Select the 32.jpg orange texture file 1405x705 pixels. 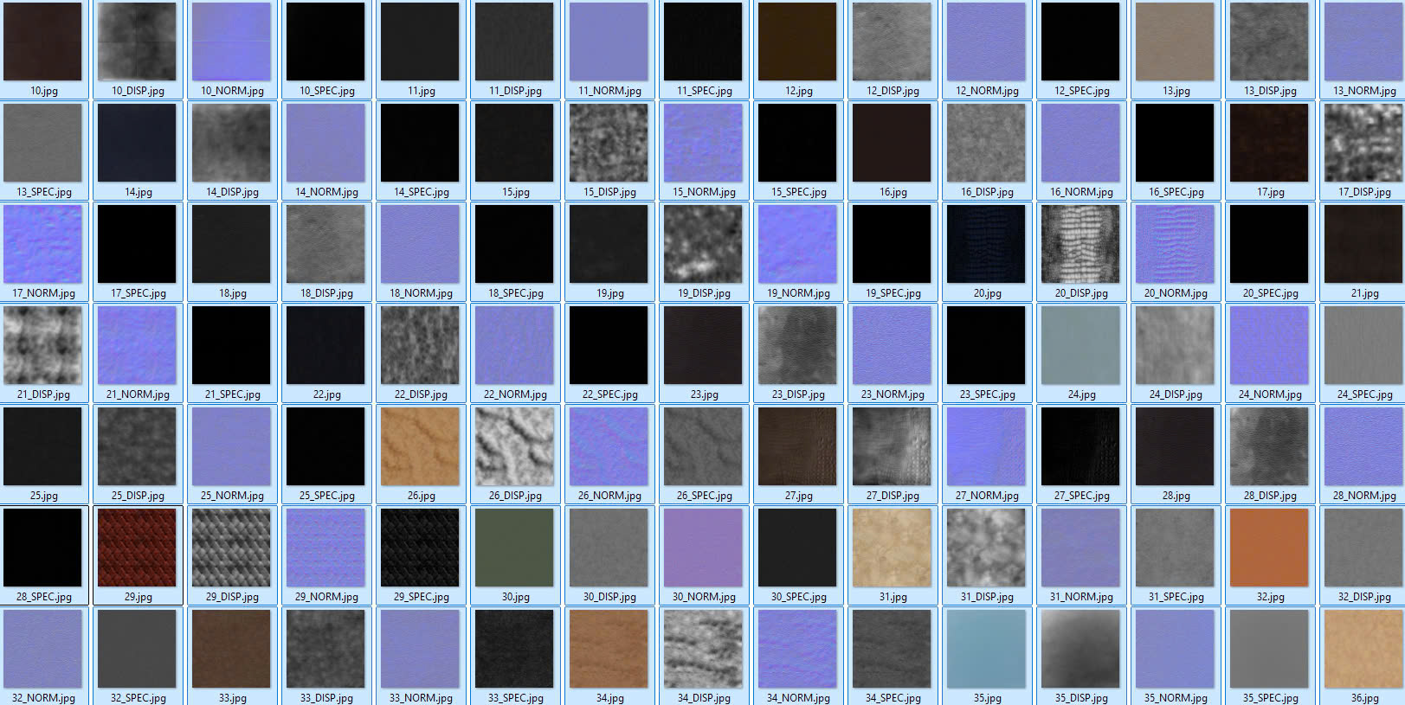tap(1269, 548)
